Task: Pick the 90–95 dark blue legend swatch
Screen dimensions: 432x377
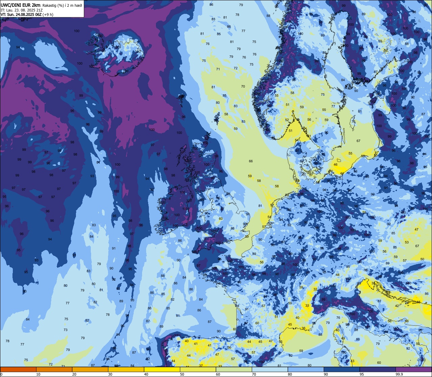Action: (342, 369)
